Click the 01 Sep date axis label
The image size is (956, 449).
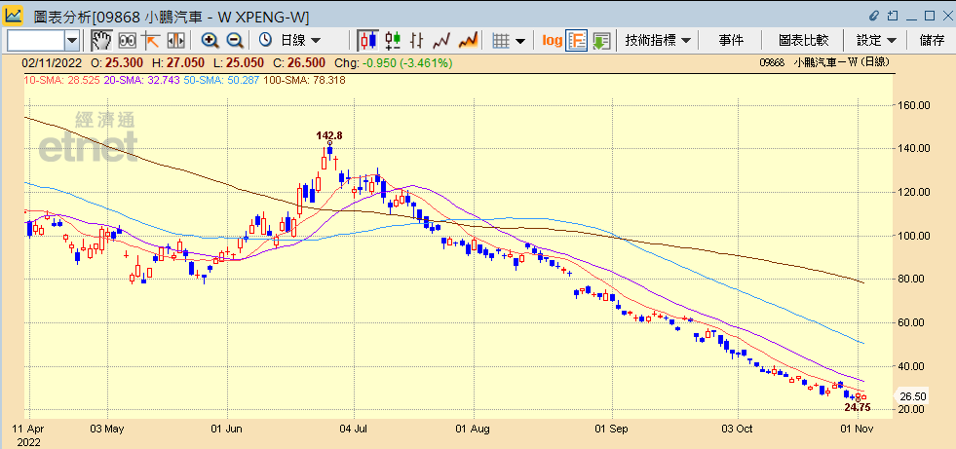(x=613, y=429)
